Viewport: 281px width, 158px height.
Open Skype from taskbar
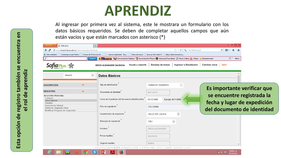(x=95, y=152)
